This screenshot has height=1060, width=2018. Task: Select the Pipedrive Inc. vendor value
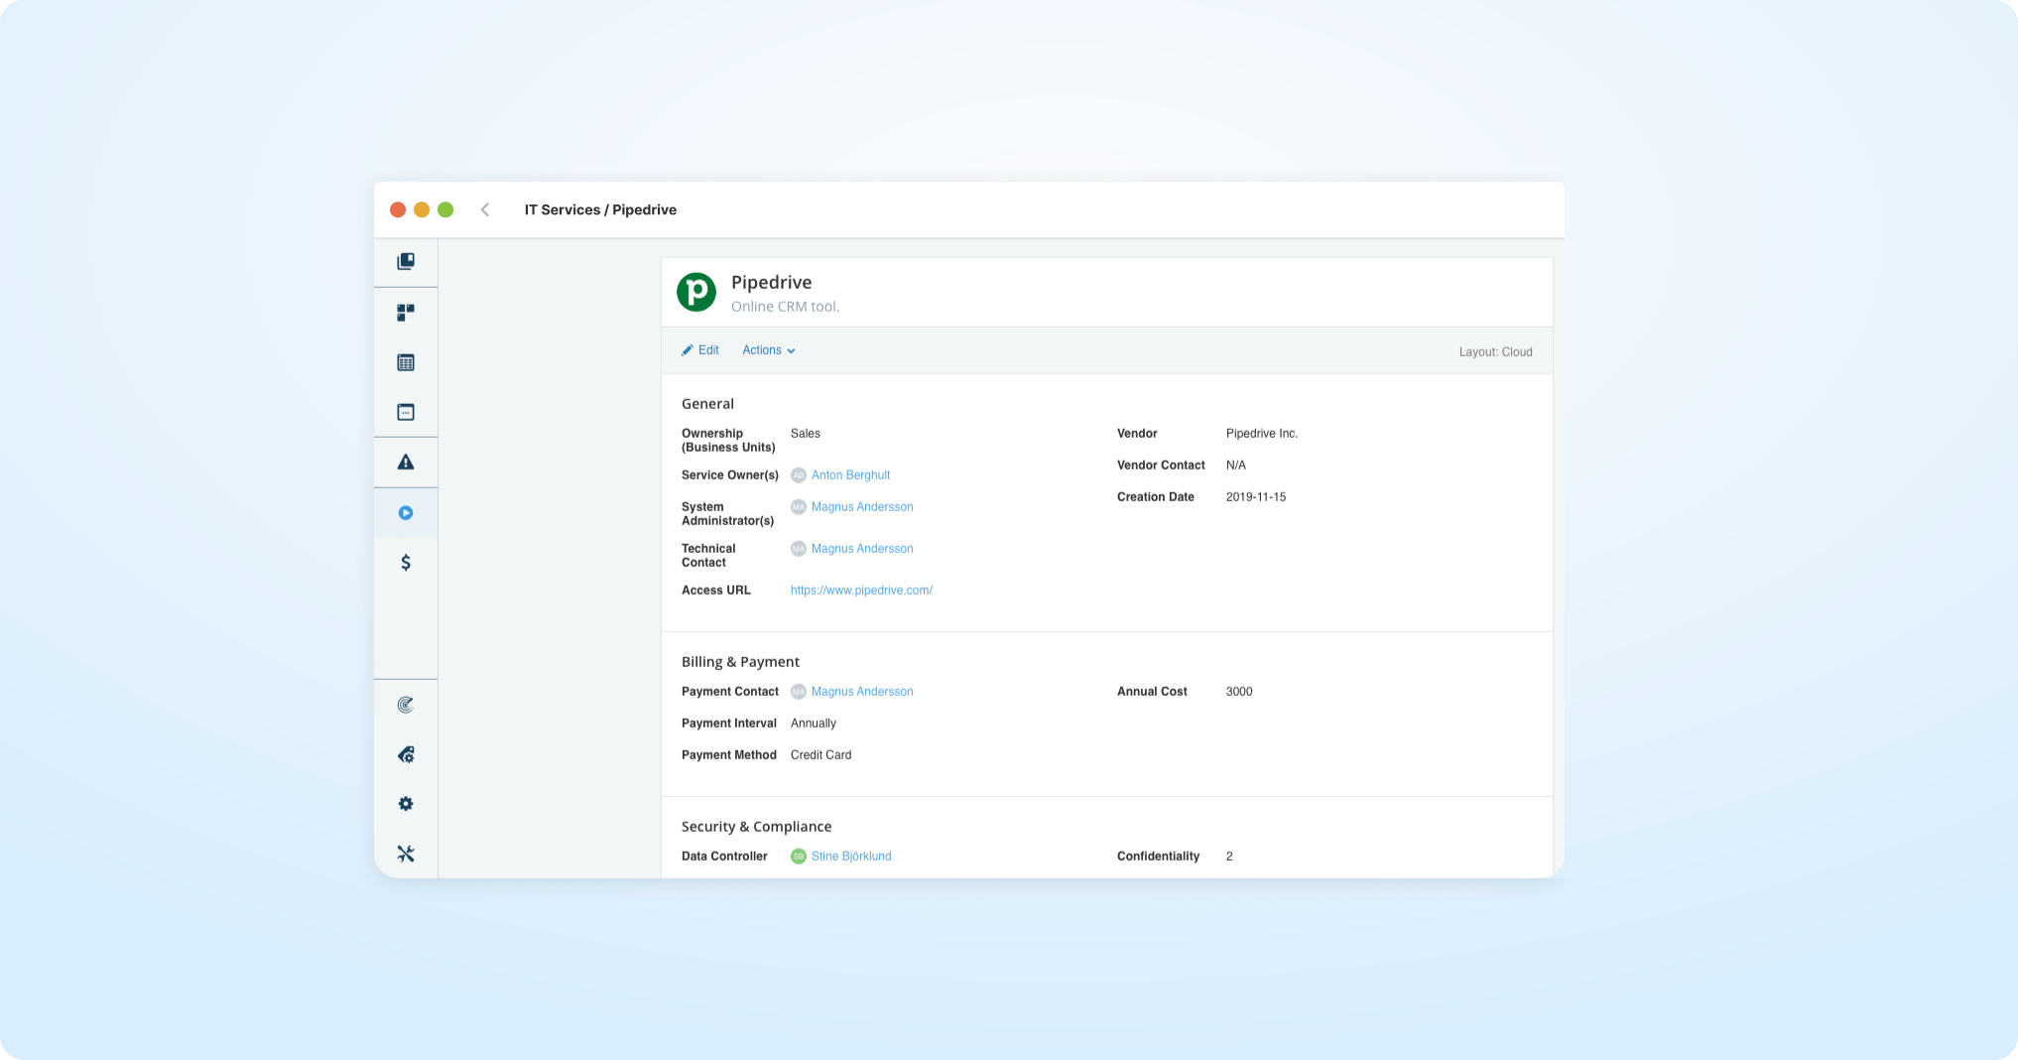[x=1262, y=434]
